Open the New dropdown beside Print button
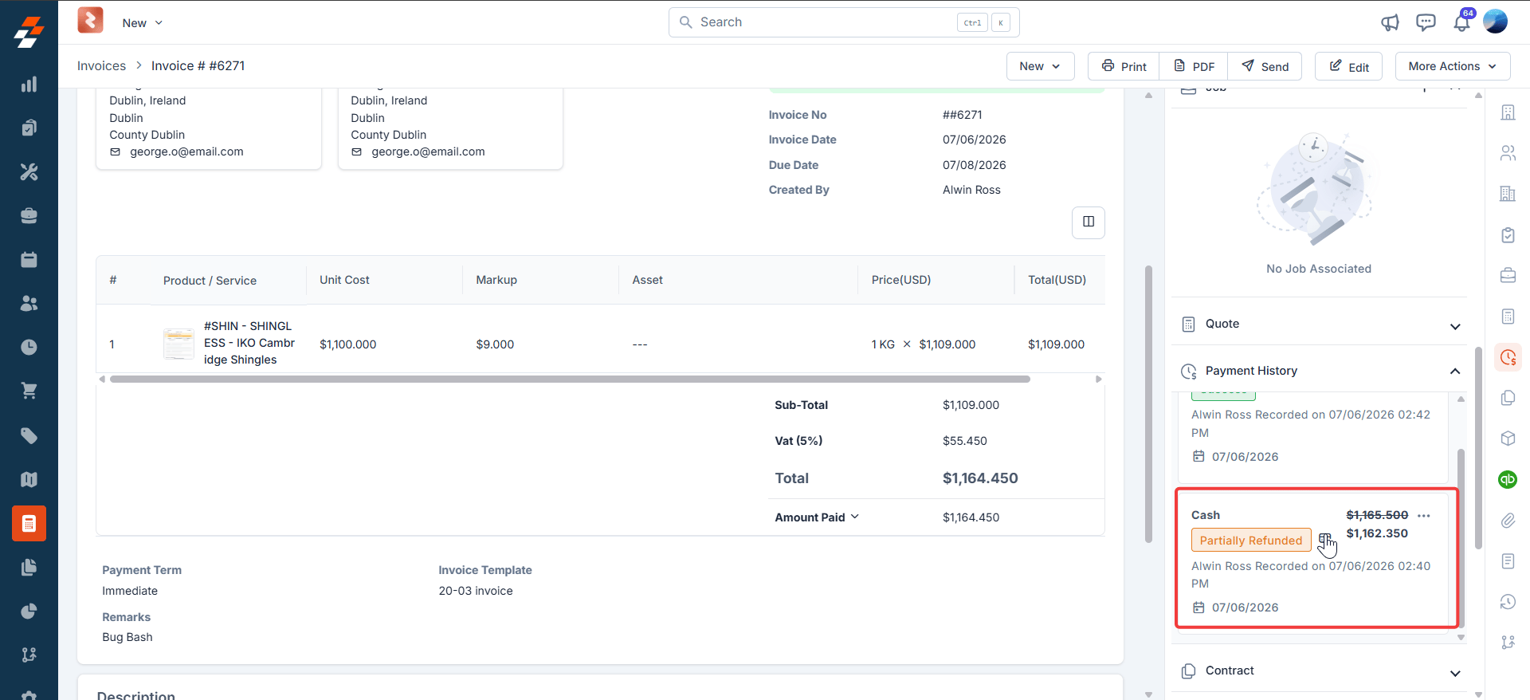This screenshot has height=700, width=1530. point(1040,66)
